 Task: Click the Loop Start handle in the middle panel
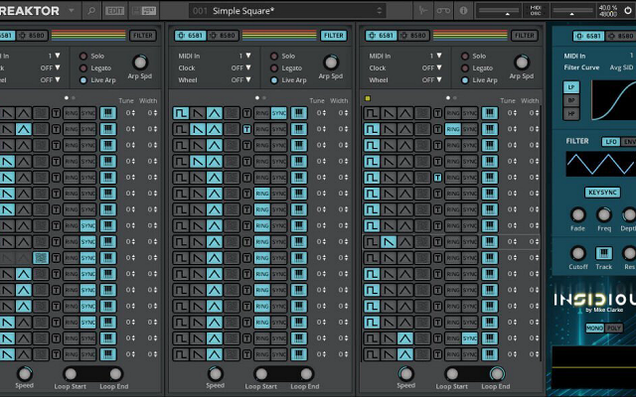coord(261,374)
